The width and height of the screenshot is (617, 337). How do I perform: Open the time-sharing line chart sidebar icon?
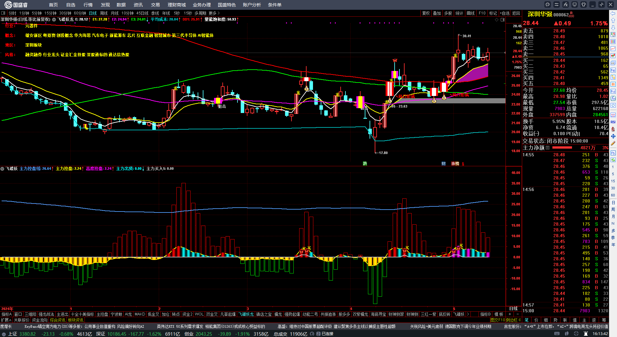[613, 48]
